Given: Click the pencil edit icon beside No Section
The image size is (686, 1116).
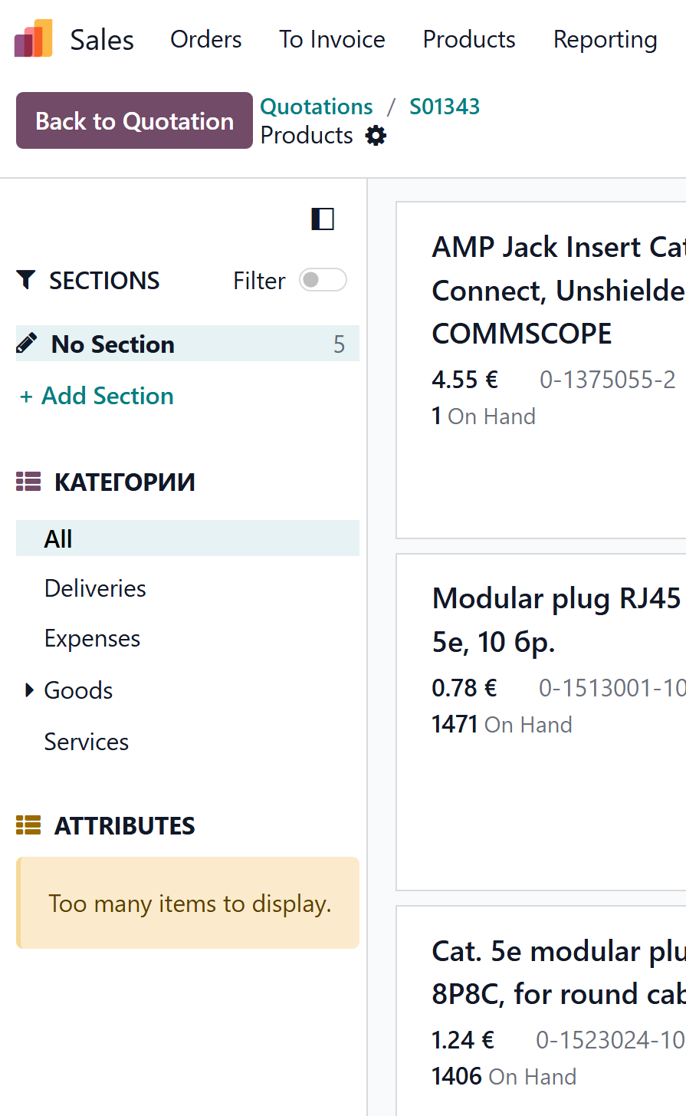Looking at the screenshot, I should (x=27, y=344).
